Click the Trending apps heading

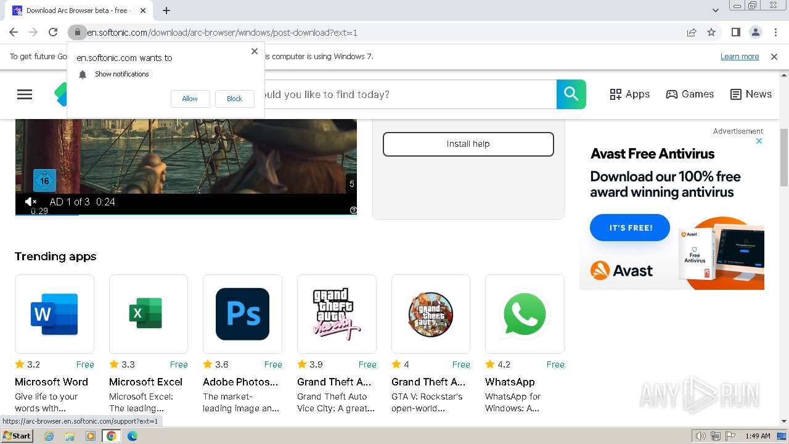click(55, 257)
